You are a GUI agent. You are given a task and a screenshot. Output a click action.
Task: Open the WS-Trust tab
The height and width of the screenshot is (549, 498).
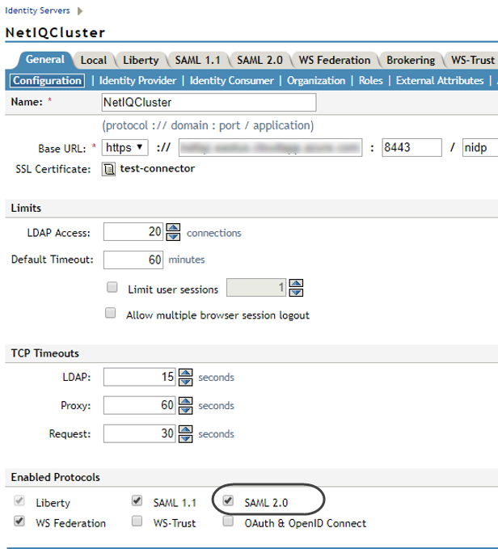[472, 60]
